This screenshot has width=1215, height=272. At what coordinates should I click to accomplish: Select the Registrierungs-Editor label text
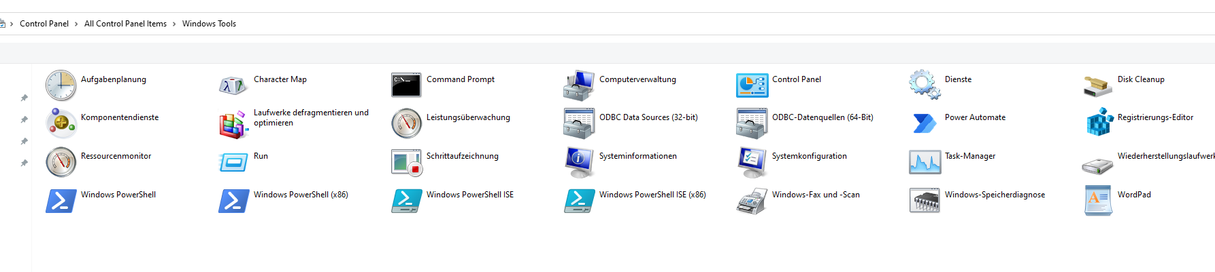click(1155, 117)
